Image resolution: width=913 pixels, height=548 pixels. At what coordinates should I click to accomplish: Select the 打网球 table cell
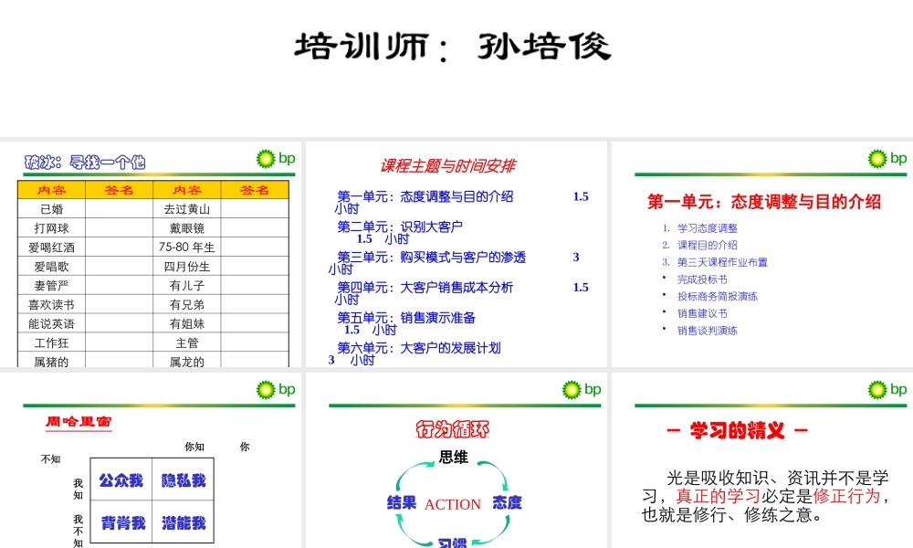pos(51,228)
